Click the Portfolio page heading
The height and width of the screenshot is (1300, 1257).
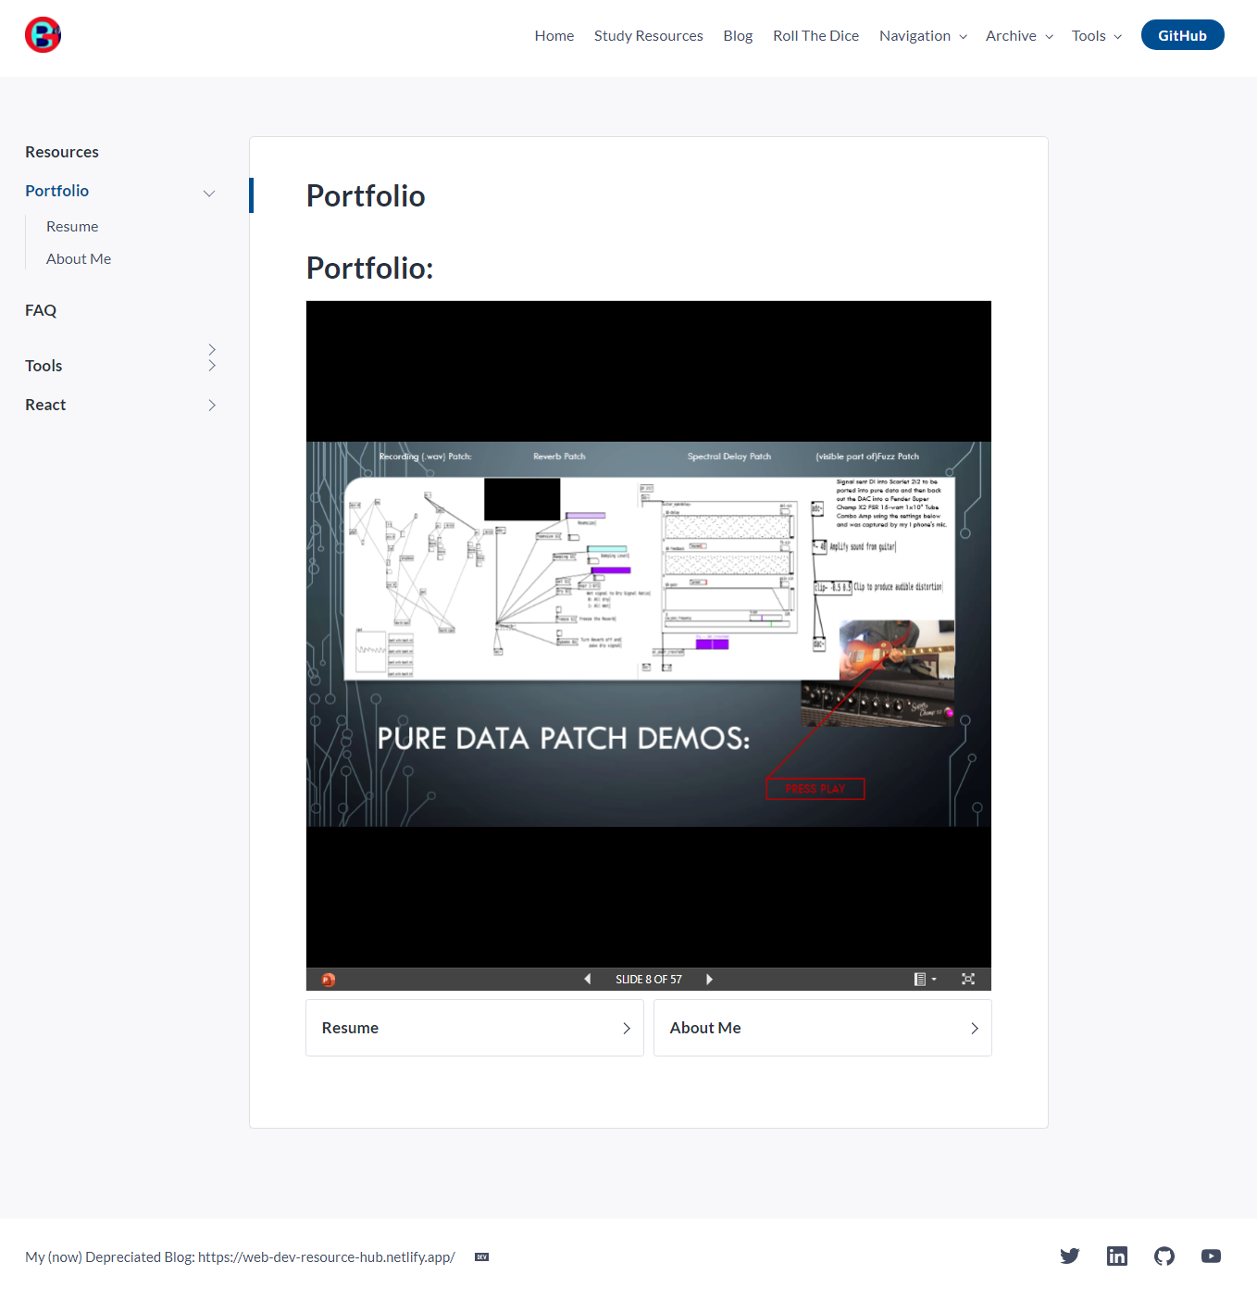click(366, 196)
